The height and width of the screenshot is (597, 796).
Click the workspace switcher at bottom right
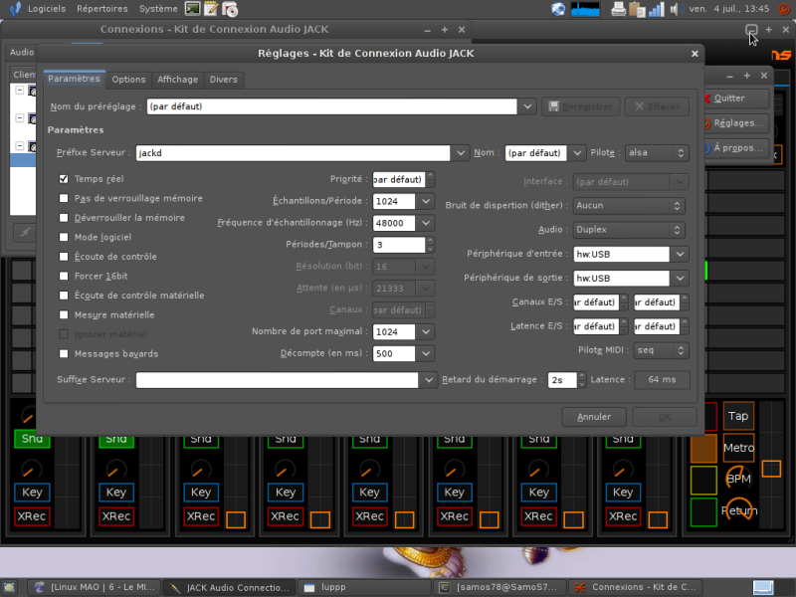click(x=763, y=587)
